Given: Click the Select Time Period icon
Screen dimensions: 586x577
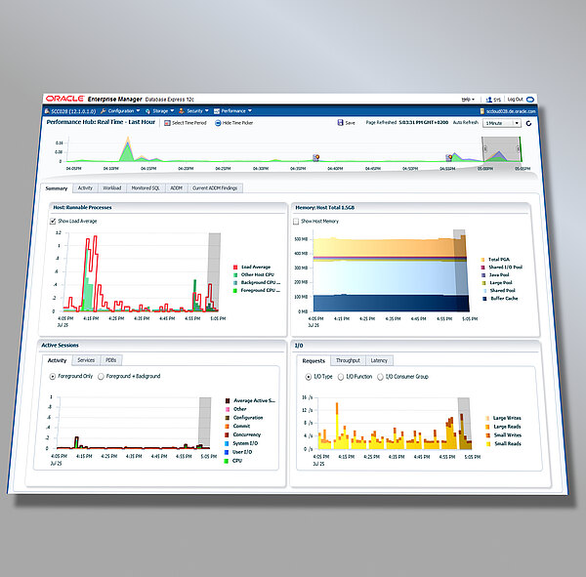Looking at the screenshot, I should point(166,123).
